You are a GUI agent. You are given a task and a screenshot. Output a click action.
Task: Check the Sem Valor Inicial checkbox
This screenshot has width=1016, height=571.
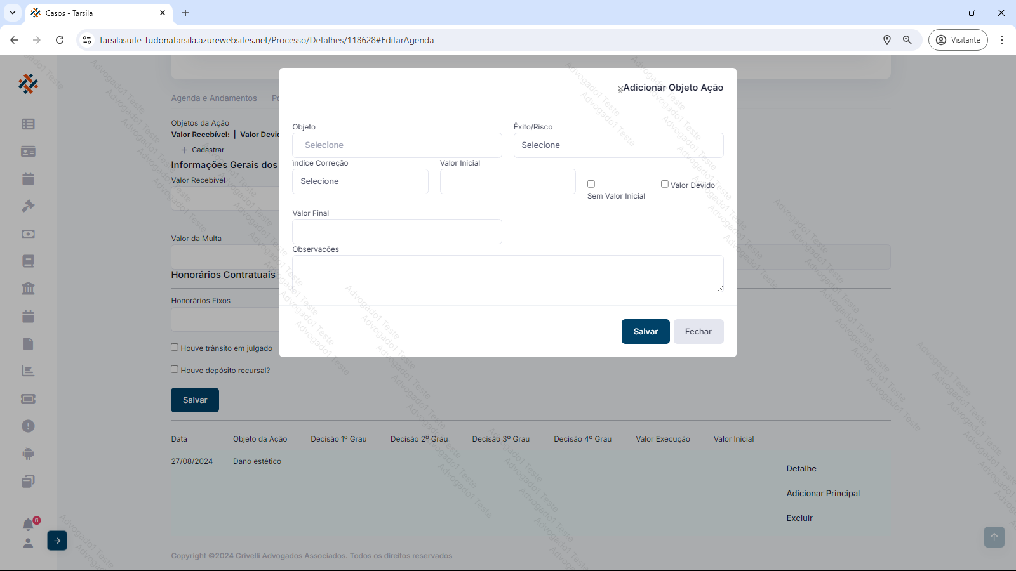coord(591,184)
